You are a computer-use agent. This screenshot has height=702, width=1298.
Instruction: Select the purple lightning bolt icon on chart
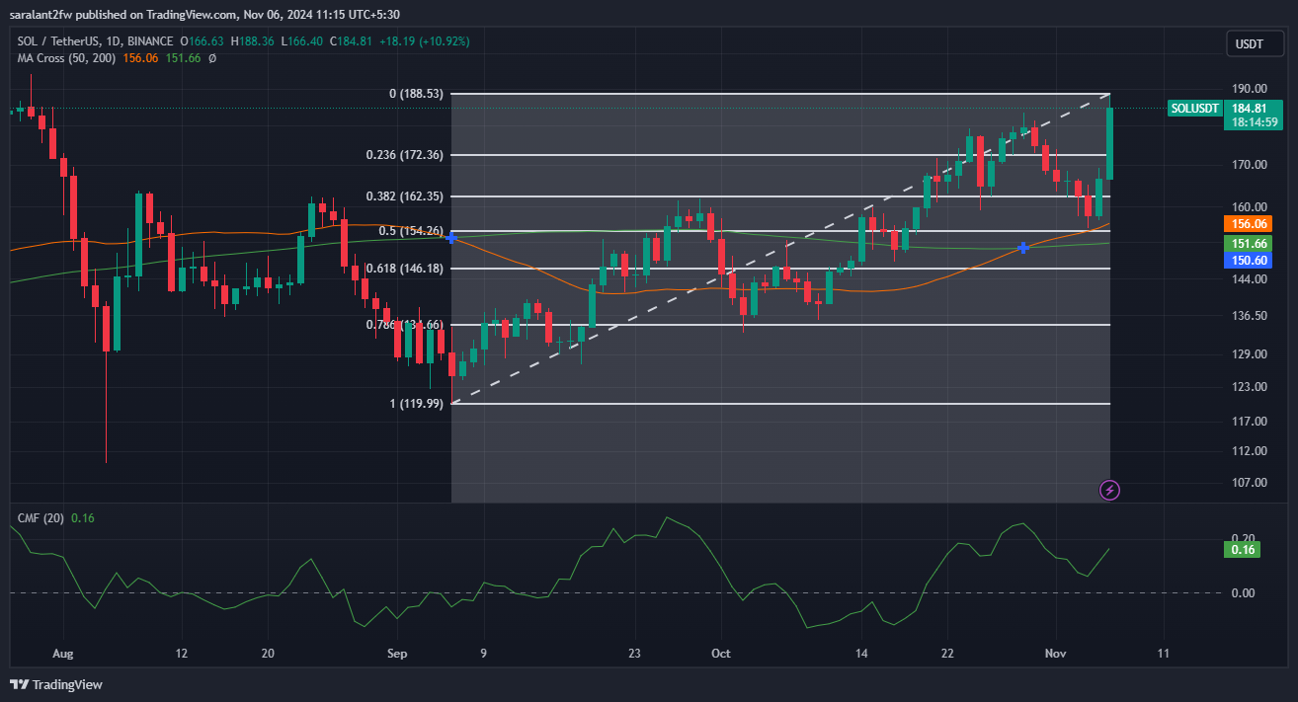click(x=1108, y=490)
